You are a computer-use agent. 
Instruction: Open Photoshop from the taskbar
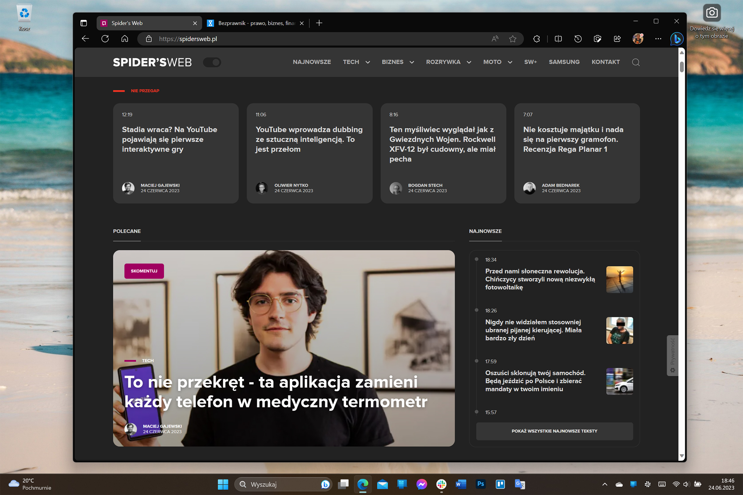click(481, 484)
